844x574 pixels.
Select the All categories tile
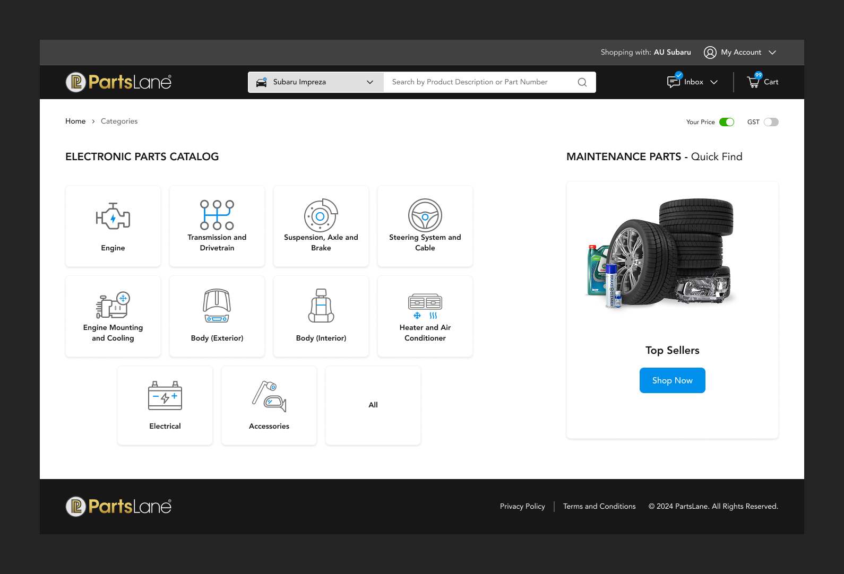point(373,405)
